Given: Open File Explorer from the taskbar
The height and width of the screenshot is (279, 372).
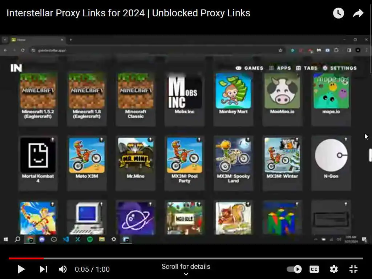Looking at the screenshot, I should click(102, 239).
